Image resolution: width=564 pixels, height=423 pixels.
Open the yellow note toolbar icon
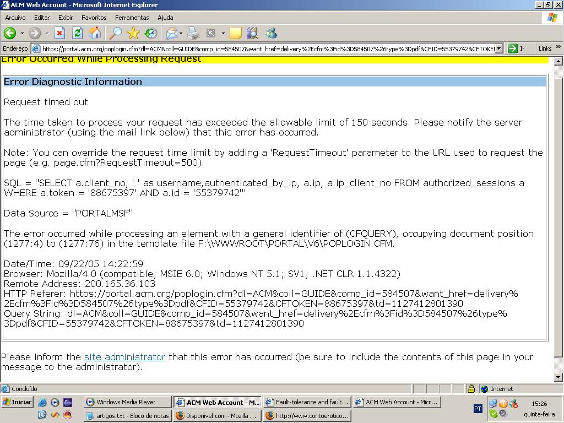click(x=235, y=34)
